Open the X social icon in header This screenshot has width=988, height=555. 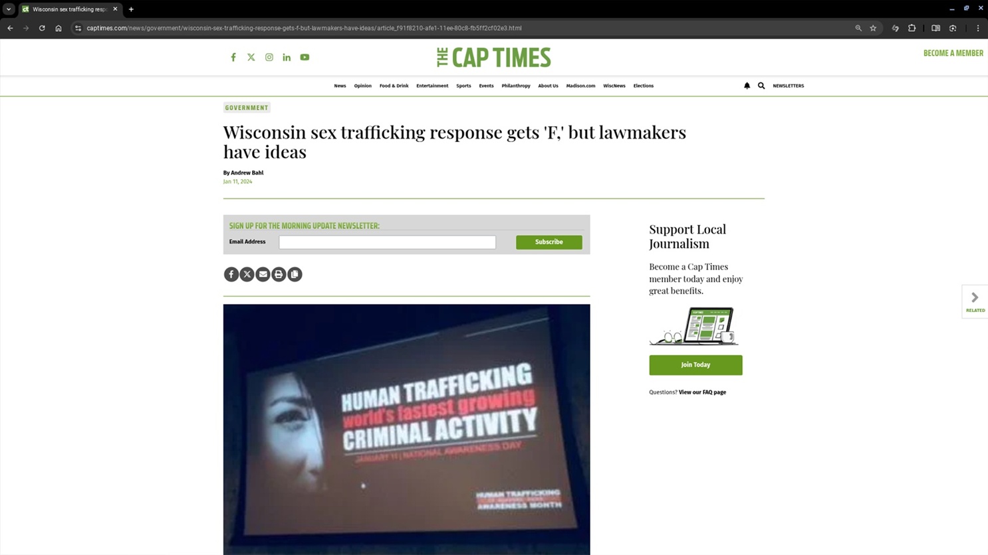pos(251,57)
